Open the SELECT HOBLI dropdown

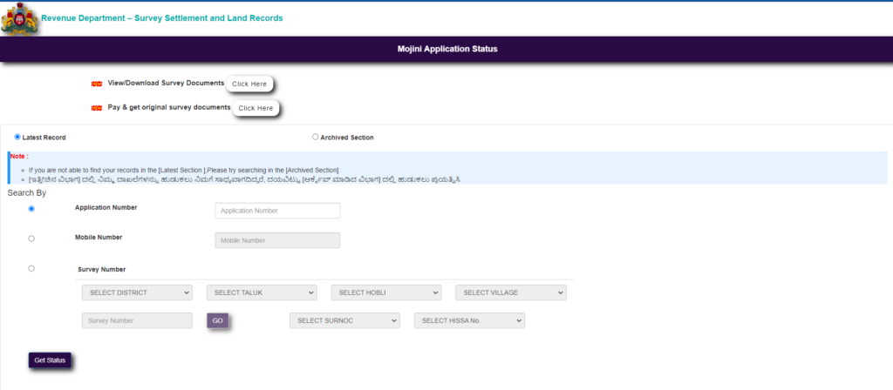386,292
